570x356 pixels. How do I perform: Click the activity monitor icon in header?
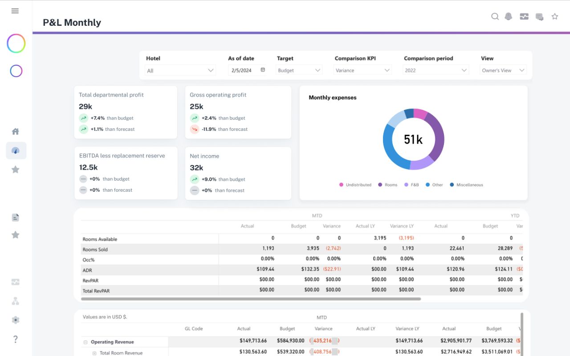point(524,16)
